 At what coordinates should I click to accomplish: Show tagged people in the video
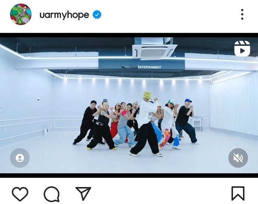point(20,158)
